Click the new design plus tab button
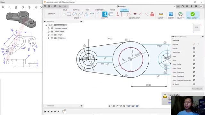This screenshot has width=205, height=115. [178, 6]
